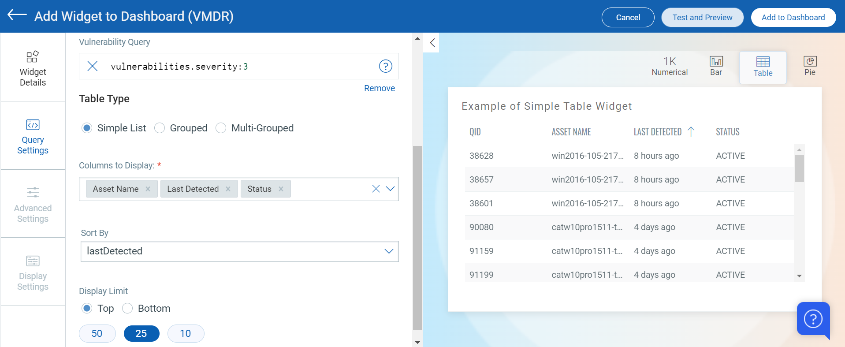Click QID 91159 in the preview table
This screenshot has width=845, height=347.
[x=481, y=251]
